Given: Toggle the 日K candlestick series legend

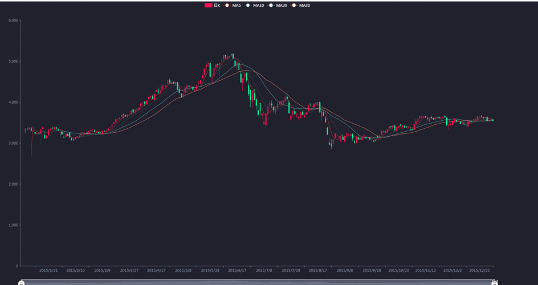Looking at the screenshot, I should pyautogui.click(x=217, y=5).
